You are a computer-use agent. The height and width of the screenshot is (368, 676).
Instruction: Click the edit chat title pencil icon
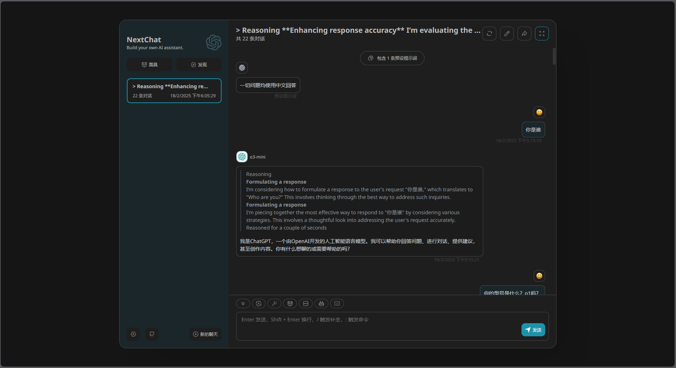coord(507,34)
